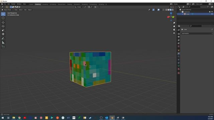Expand the Cube tree item
214x120 pixels.
click(183, 14)
